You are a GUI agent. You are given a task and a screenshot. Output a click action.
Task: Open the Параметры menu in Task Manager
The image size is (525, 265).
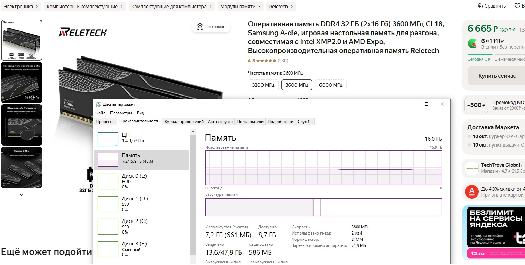click(121, 113)
